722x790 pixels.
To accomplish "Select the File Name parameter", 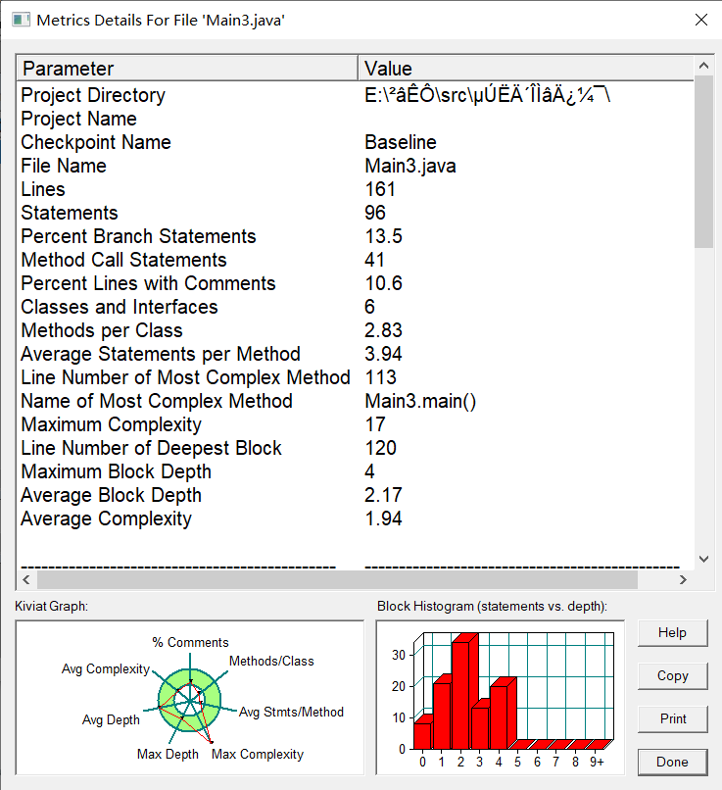I will 64,166.
